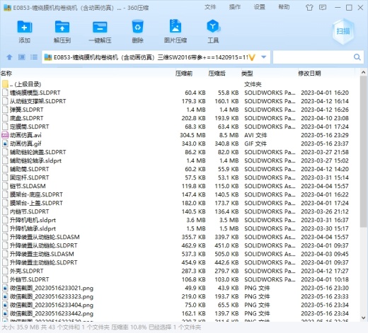Select the 动画仿真.gif file icon
The height and width of the screenshot is (333, 368).
click(5, 144)
